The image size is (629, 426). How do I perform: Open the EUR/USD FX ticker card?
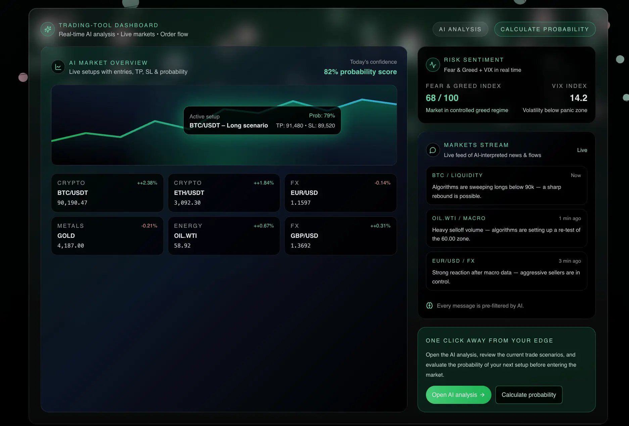click(x=340, y=193)
